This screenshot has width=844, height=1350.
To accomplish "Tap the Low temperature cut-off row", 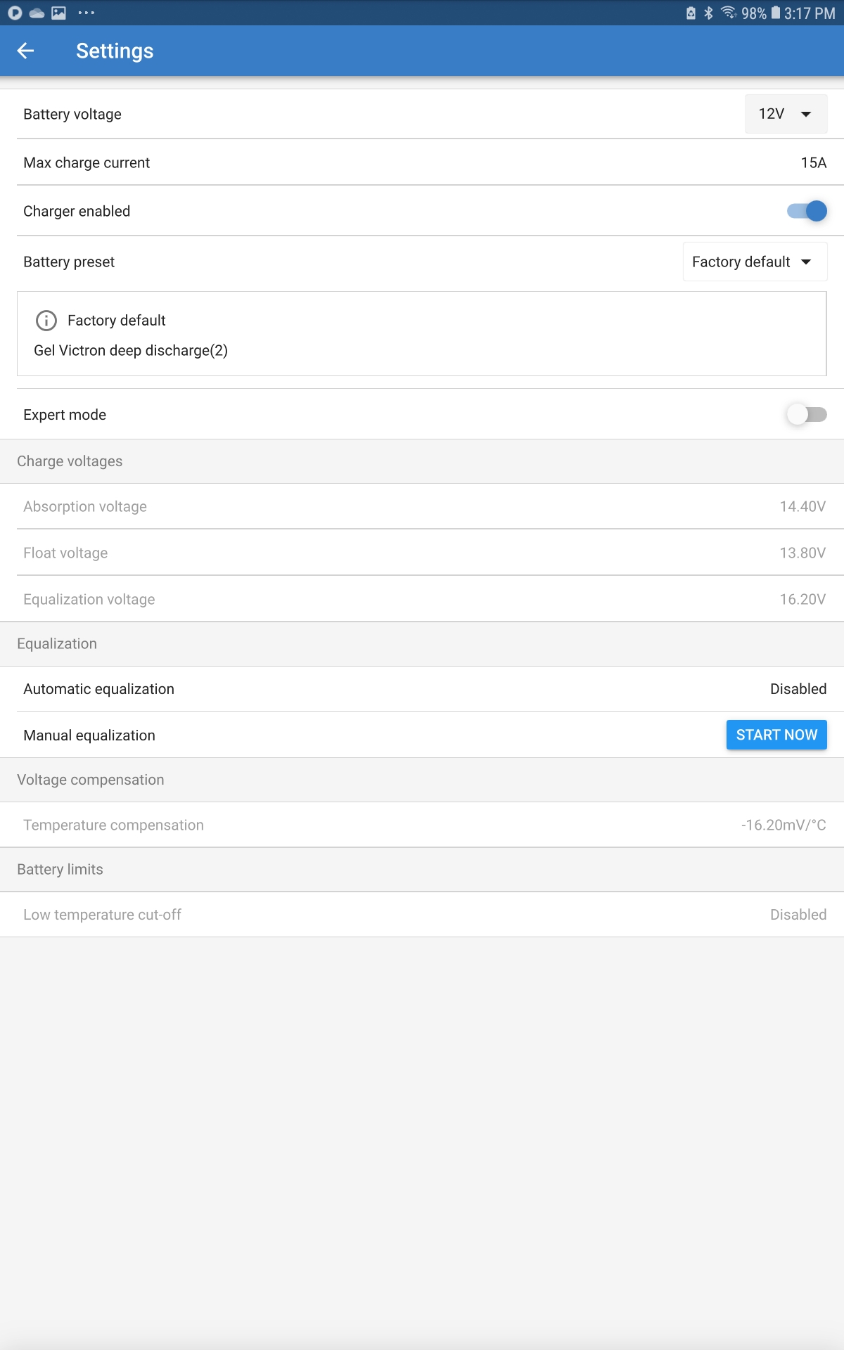I will pos(422,915).
